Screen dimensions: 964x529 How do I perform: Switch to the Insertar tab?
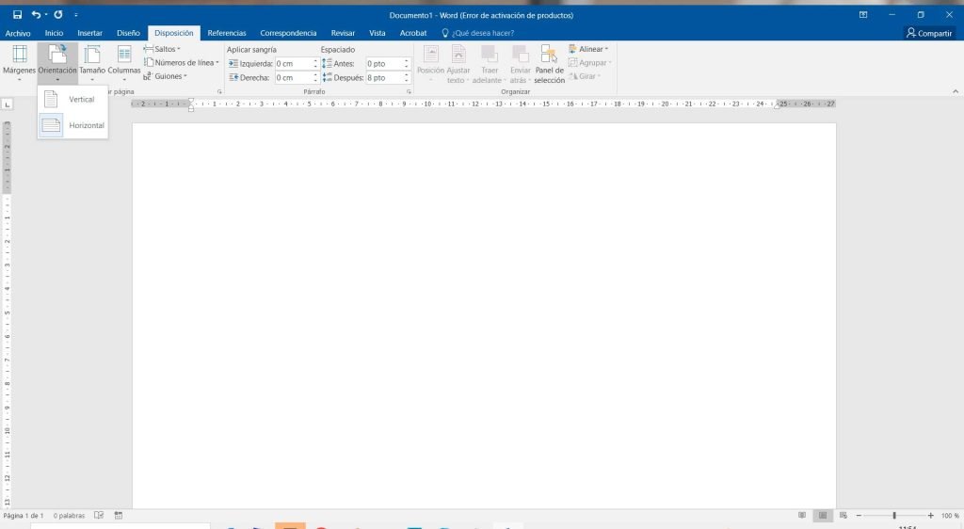(x=90, y=33)
